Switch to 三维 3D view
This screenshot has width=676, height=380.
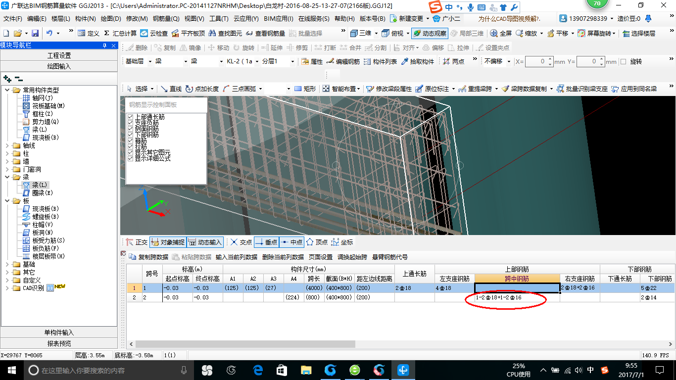point(361,33)
